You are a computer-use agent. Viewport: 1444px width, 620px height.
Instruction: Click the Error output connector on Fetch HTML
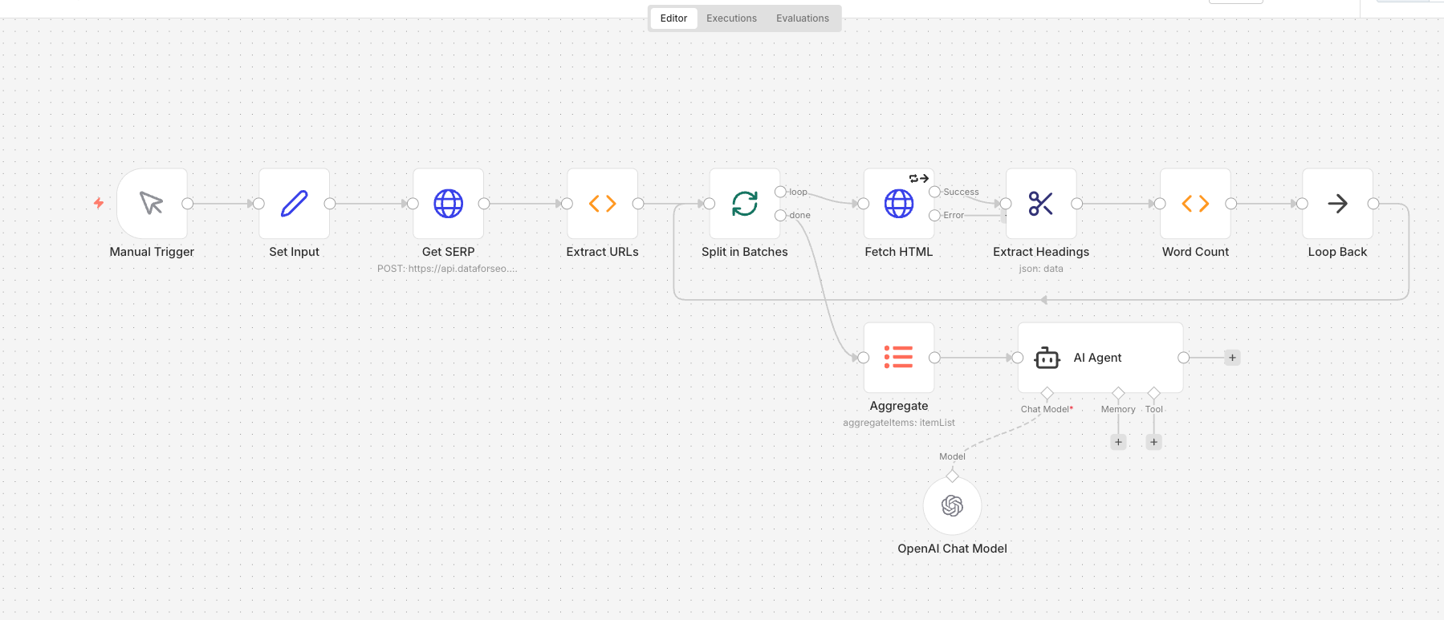934,216
